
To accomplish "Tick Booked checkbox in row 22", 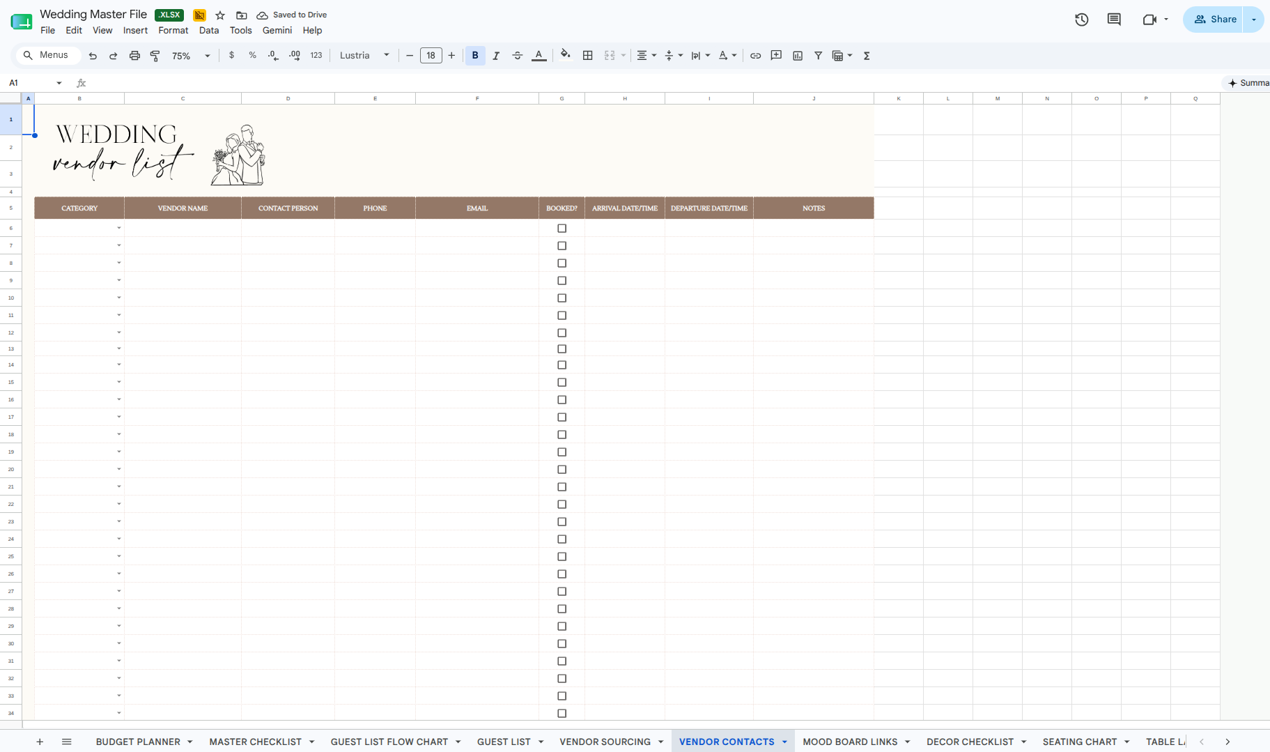I will coord(562,504).
